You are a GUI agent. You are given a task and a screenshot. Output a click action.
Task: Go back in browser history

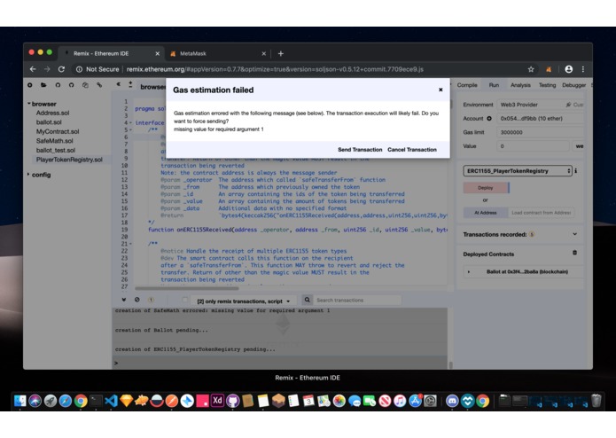[x=33, y=69]
